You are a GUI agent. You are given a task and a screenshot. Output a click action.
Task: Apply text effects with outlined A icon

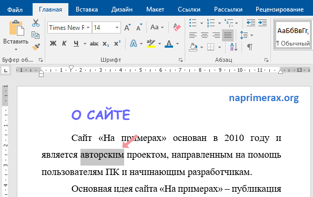click(134, 43)
